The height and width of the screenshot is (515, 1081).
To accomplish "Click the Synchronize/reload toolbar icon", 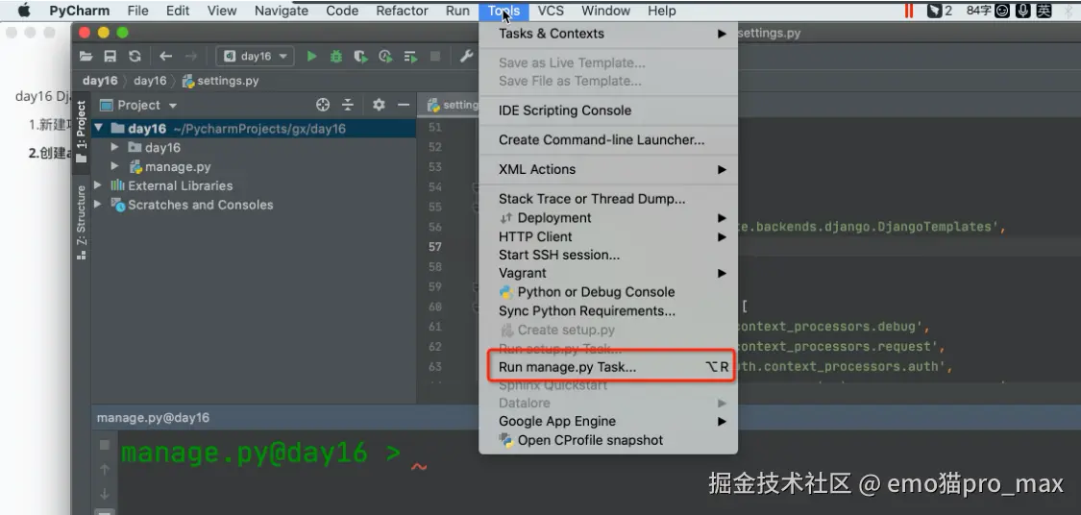I will click(135, 57).
